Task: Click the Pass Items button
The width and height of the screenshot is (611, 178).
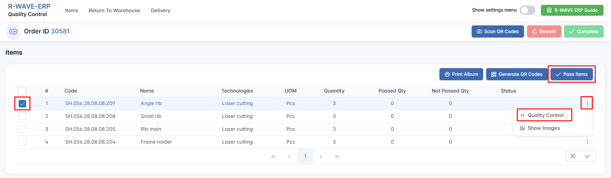Action: (571, 74)
